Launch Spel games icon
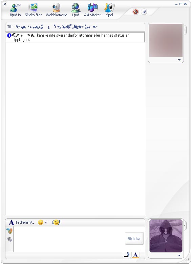The image size is (191, 264). pos(109,10)
